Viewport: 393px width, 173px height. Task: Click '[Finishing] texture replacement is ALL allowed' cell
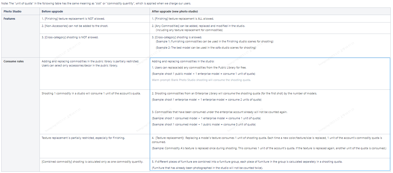click(x=183, y=19)
